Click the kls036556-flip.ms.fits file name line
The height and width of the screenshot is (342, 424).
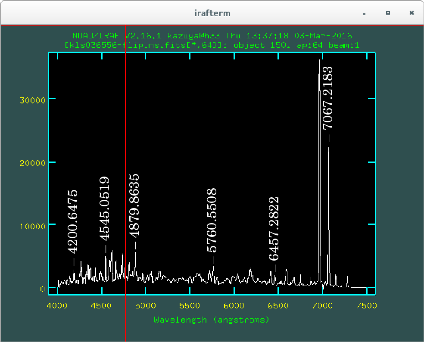point(212,45)
